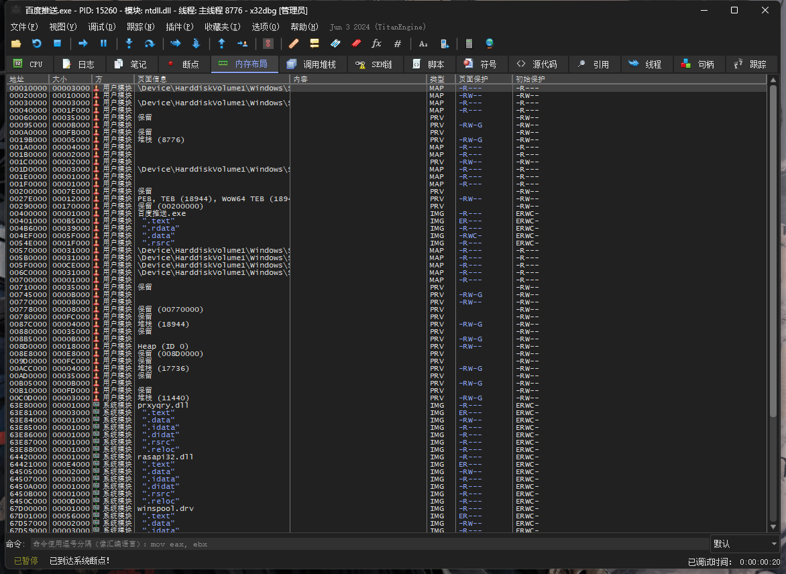Switch to the 引用 tab
The height and width of the screenshot is (574, 786).
pyautogui.click(x=594, y=64)
